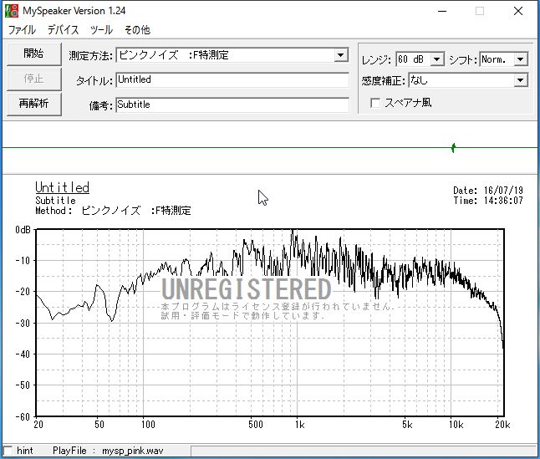Viewport: 540px width, 459px height.
Task: Click the Untitled graph title text
Action: pos(63,187)
